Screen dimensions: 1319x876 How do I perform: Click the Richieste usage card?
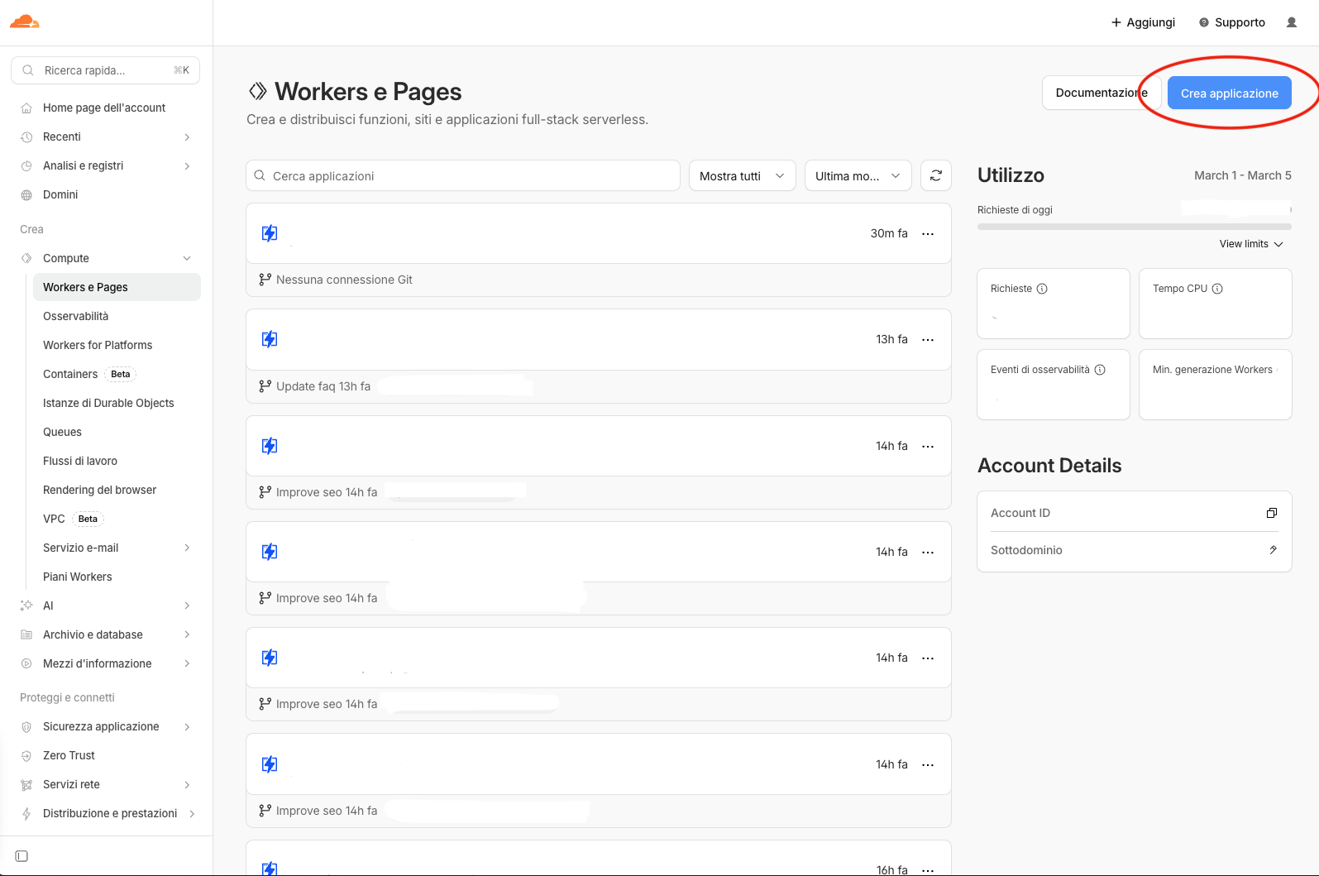(1053, 304)
